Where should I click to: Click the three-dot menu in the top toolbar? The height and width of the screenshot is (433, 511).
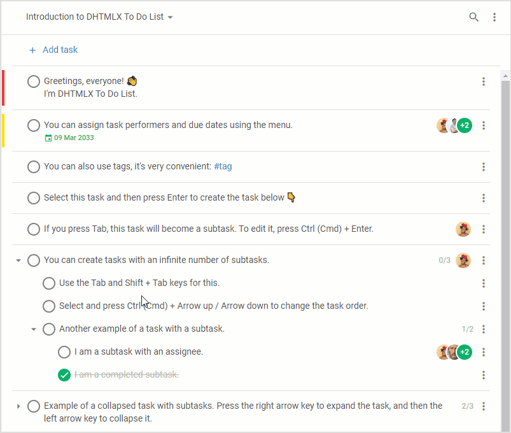tap(495, 17)
